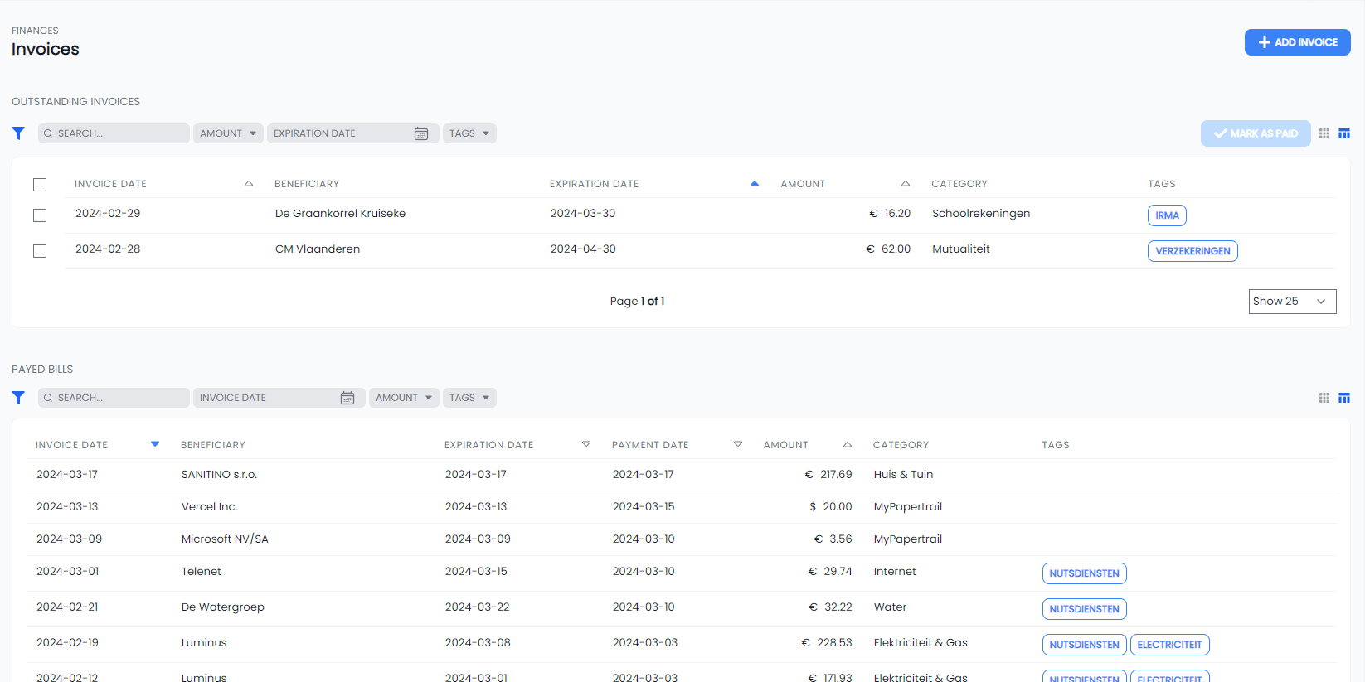Sort outstanding invoices by expiration date arrow
1365x682 pixels.
coord(755,184)
